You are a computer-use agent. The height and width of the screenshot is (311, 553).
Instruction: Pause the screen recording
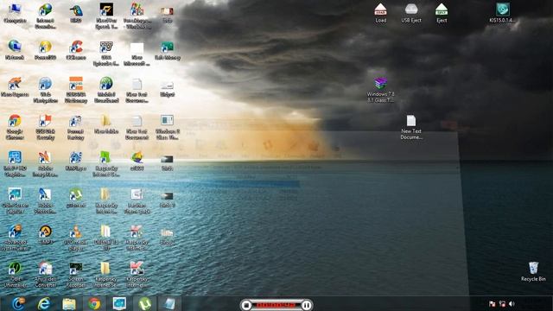point(307,305)
